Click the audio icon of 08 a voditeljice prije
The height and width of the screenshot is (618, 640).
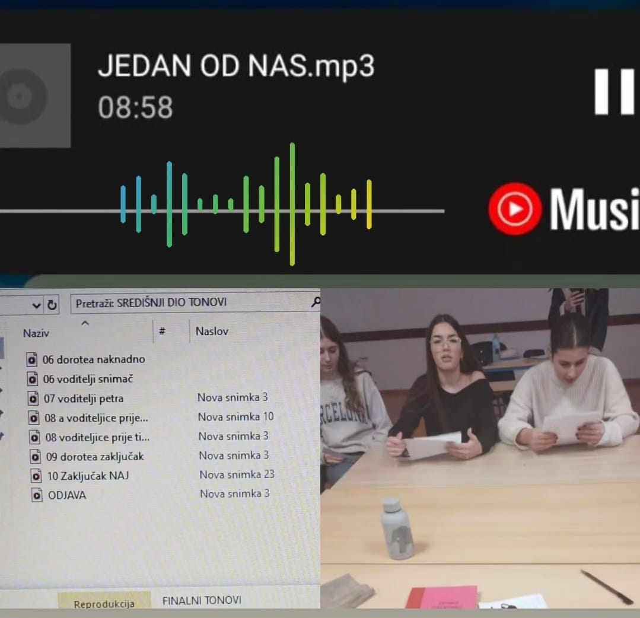pos(34,418)
